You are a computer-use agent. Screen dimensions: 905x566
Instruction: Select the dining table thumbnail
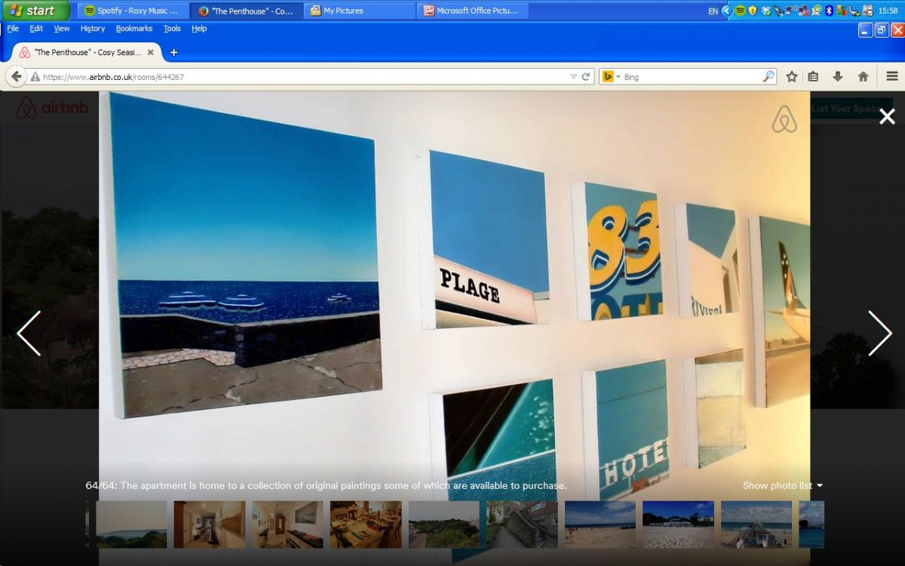point(366,524)
